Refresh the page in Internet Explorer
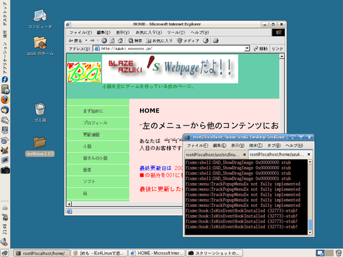 [112, 40]
